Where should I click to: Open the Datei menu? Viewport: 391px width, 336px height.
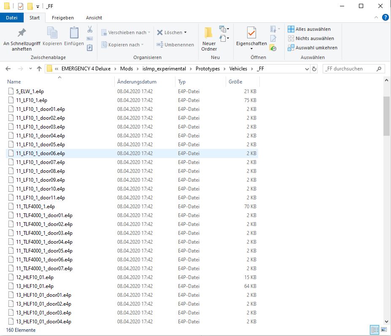pos(12,18)
